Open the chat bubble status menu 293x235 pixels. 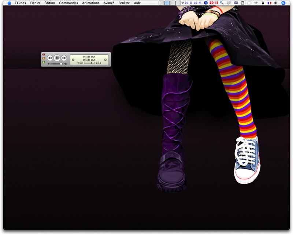(249, 3)
